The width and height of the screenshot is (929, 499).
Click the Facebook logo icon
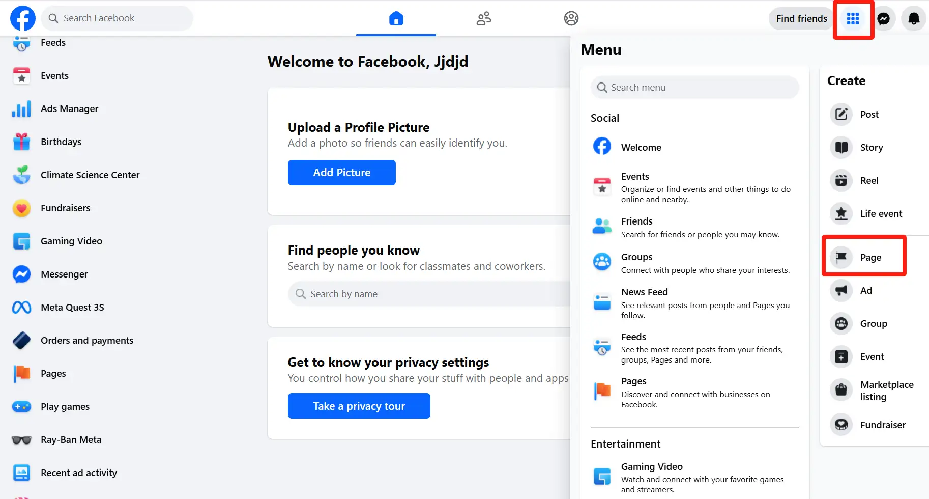(x=23, y=18)
